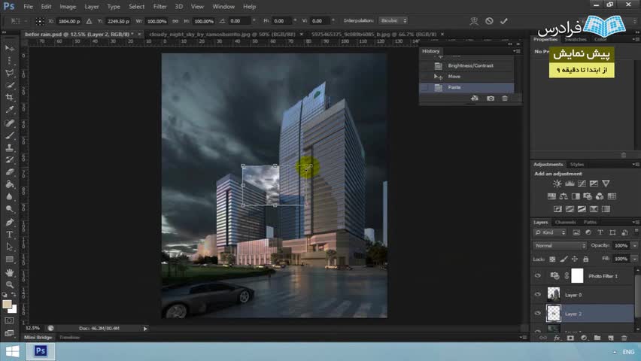The height and width of the screenshot is (361, 641).
Task: Click the foreground color swatch
Action: tap(8, 305)
